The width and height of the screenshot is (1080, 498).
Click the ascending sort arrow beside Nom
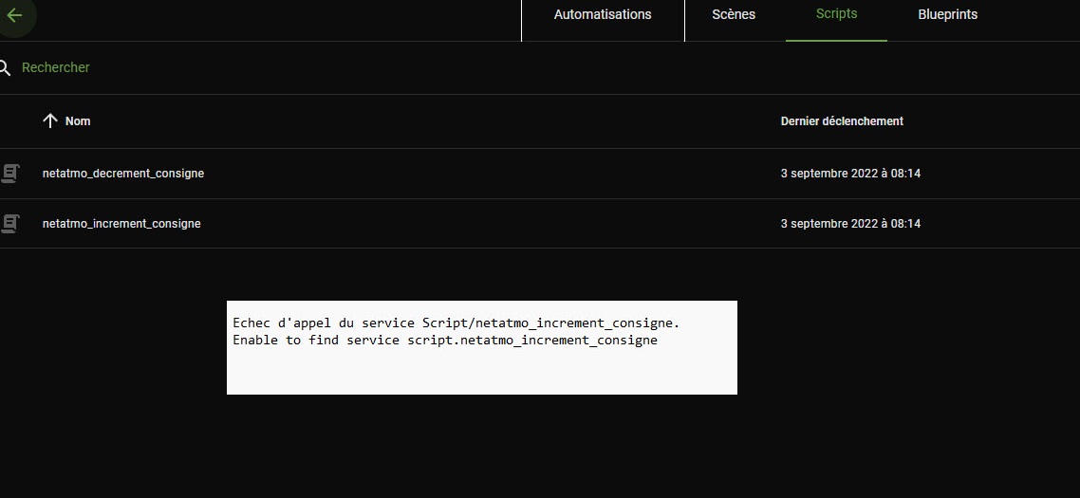pyautogui.click(x=50, y=120)
